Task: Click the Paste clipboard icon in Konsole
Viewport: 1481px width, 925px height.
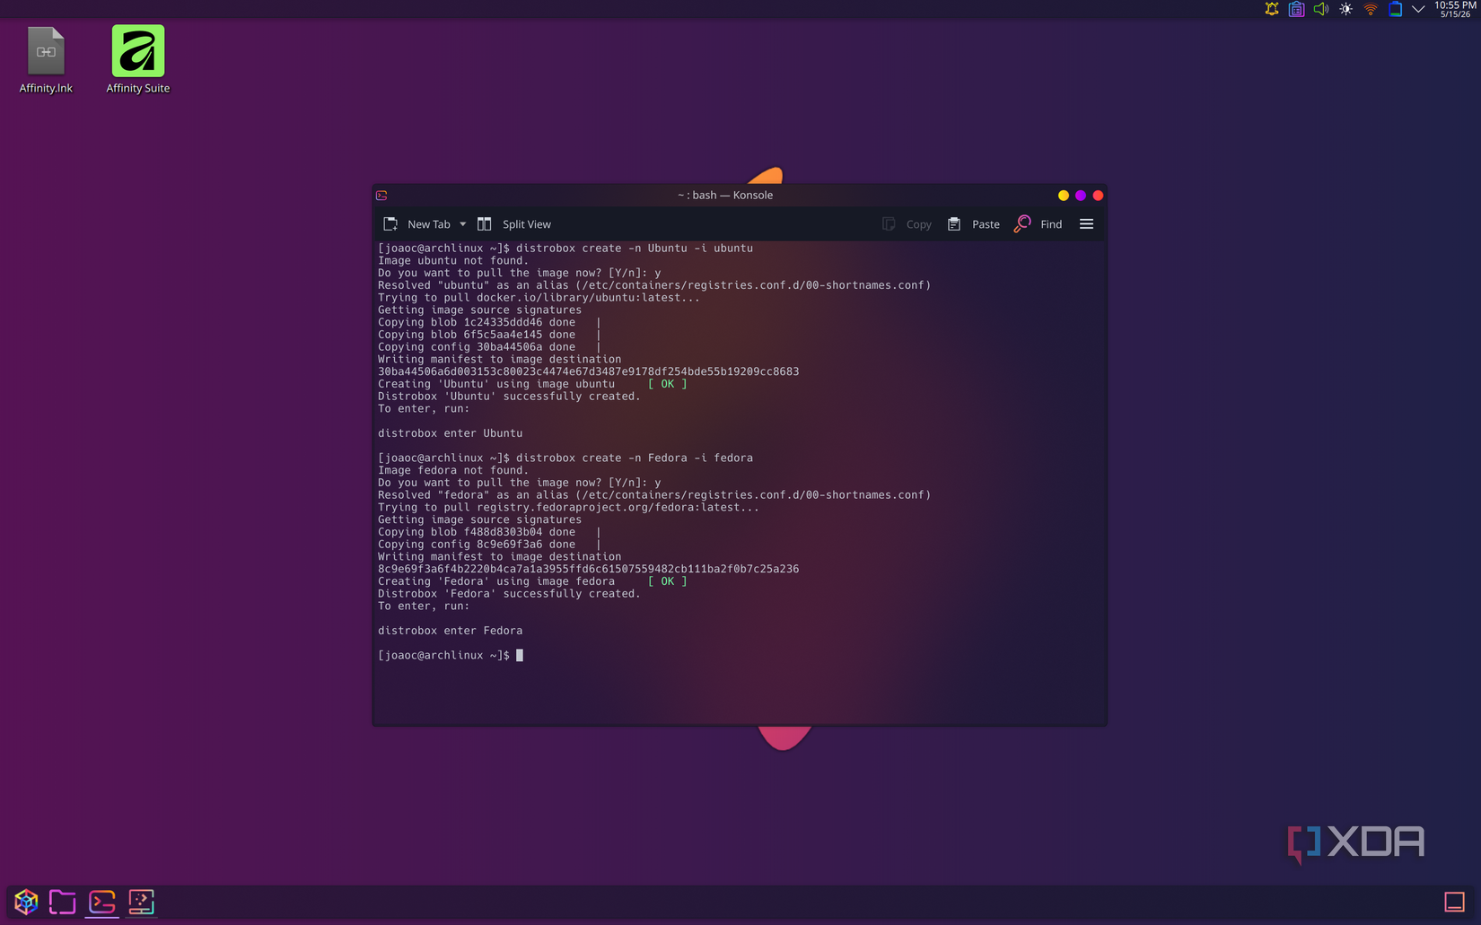Action: [x=954, y=224]
